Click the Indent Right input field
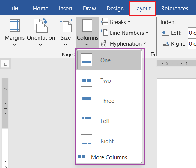 coord(192,43)
